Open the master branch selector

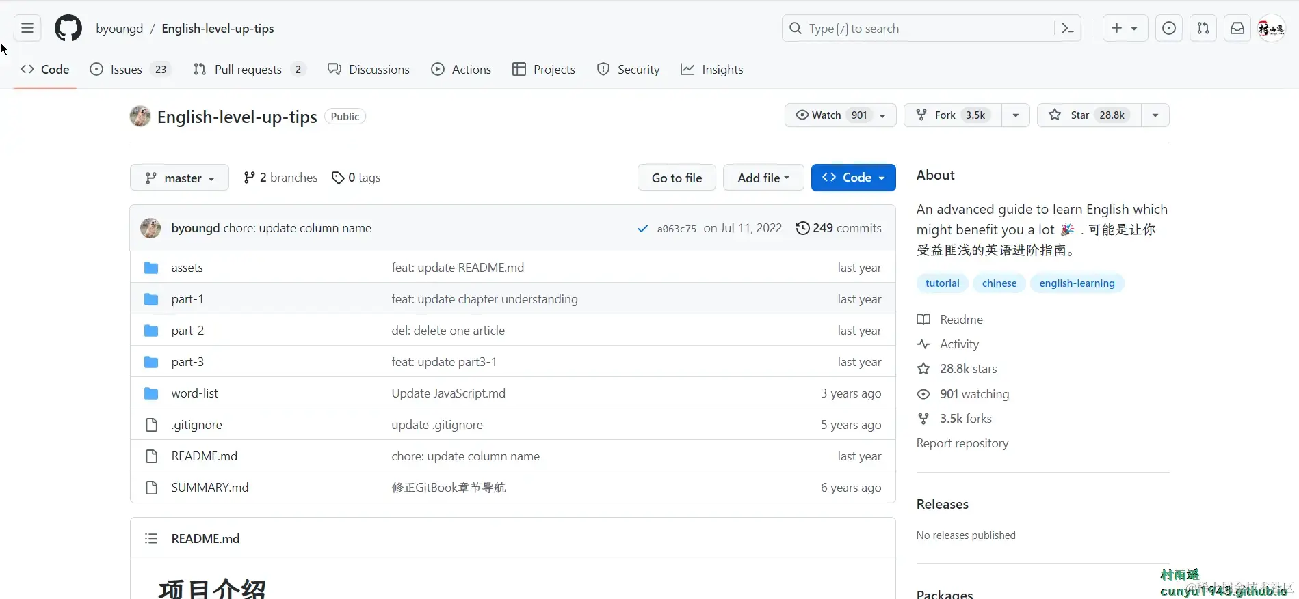[179, 178]
